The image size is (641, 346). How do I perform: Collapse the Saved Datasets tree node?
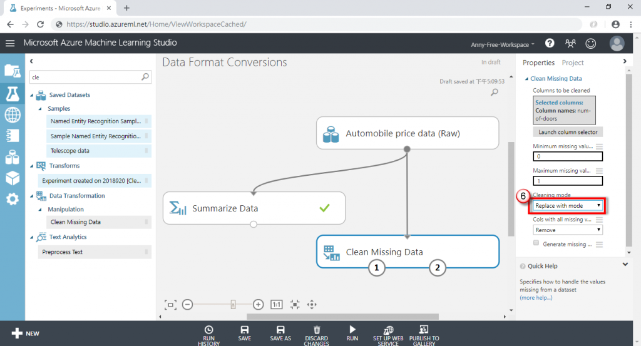pos(32,95)
